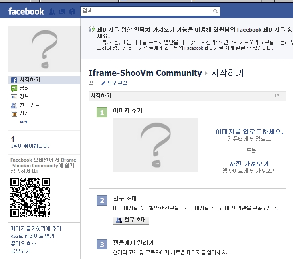Click 컴퓨터에서 업로드 text
The height and width of the screenshot is (259, 293).
click(249, 139)
